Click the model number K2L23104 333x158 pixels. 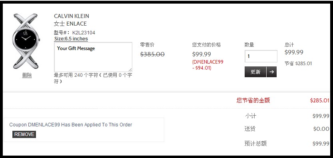pyautogui.click(x=84, y=33)
